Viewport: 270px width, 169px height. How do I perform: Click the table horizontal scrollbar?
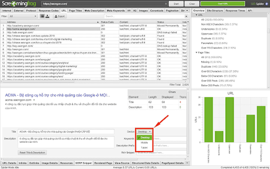pyautogui.click(x=38, y=82)
